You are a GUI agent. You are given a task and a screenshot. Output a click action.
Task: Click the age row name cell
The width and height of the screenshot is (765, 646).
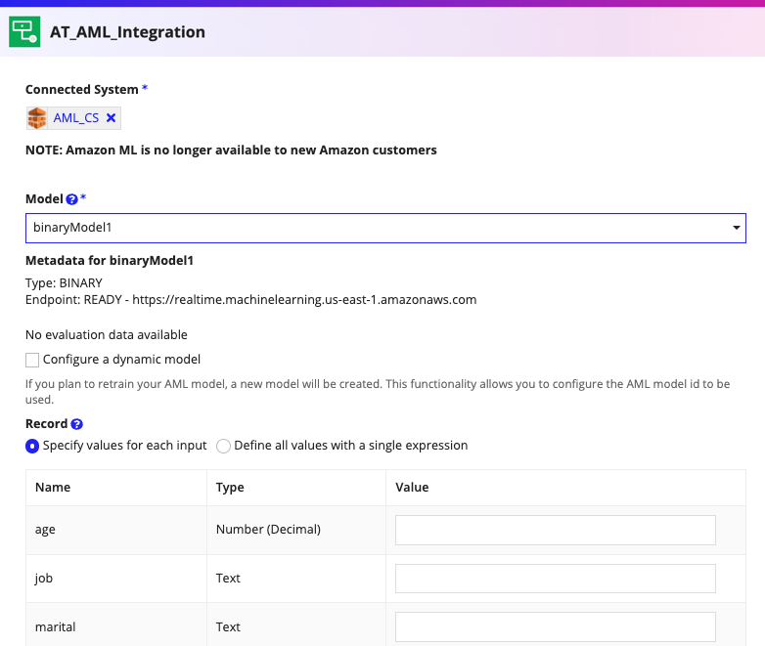pos(116,530)
